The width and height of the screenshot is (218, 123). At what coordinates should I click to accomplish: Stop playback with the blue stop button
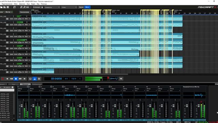tap(16, 79)
